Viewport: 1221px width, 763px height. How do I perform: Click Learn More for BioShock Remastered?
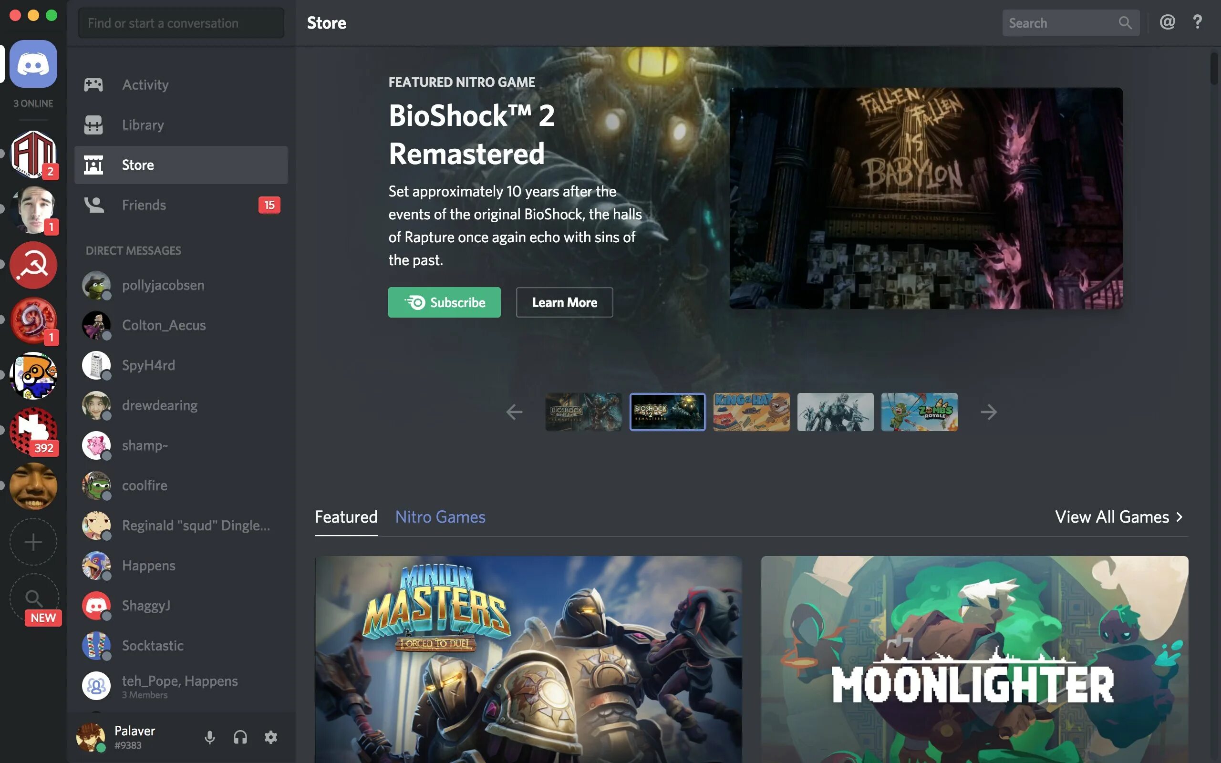pyautogui.click(x=564, y=301)
